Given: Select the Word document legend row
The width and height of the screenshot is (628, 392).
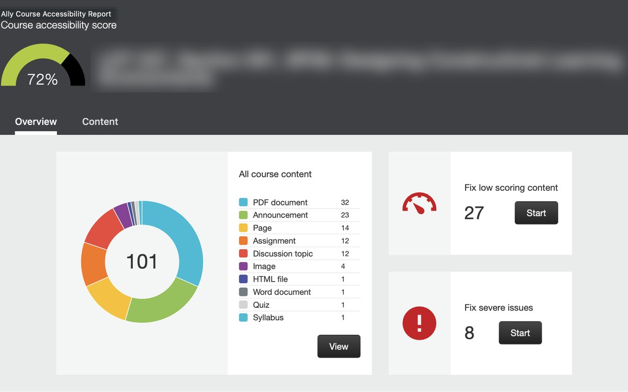Looking at the screenshot, I should (299, 292).
